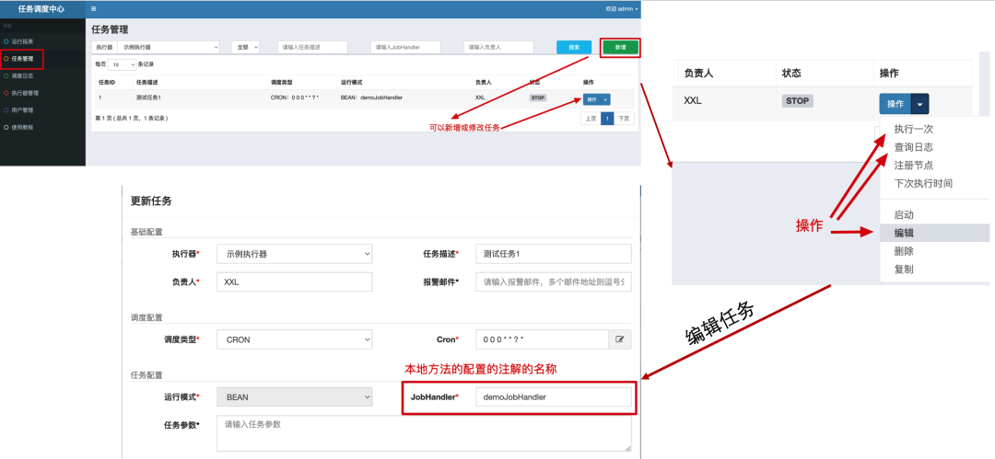Choose 启动 from the operations menu
Viewport: 995px width, 459px height.
905,215
